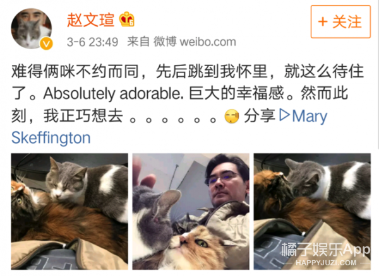Open the first photo of two cats
Viewport: 379px width, 276px height.
[x=69, y=211]
